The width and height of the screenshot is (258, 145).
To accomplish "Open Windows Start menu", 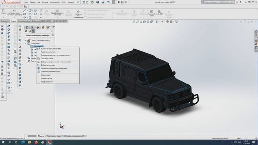I will [x=3, y=142].
